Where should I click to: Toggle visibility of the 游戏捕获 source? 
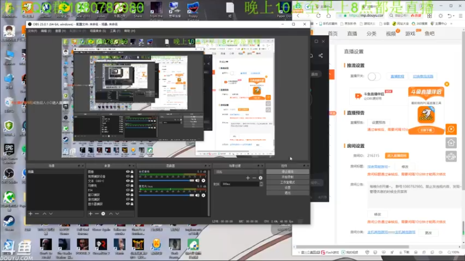coord(128,199)
